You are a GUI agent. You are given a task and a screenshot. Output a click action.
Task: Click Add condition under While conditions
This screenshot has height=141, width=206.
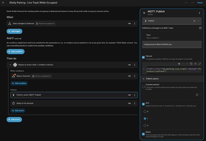pos(19,83)
